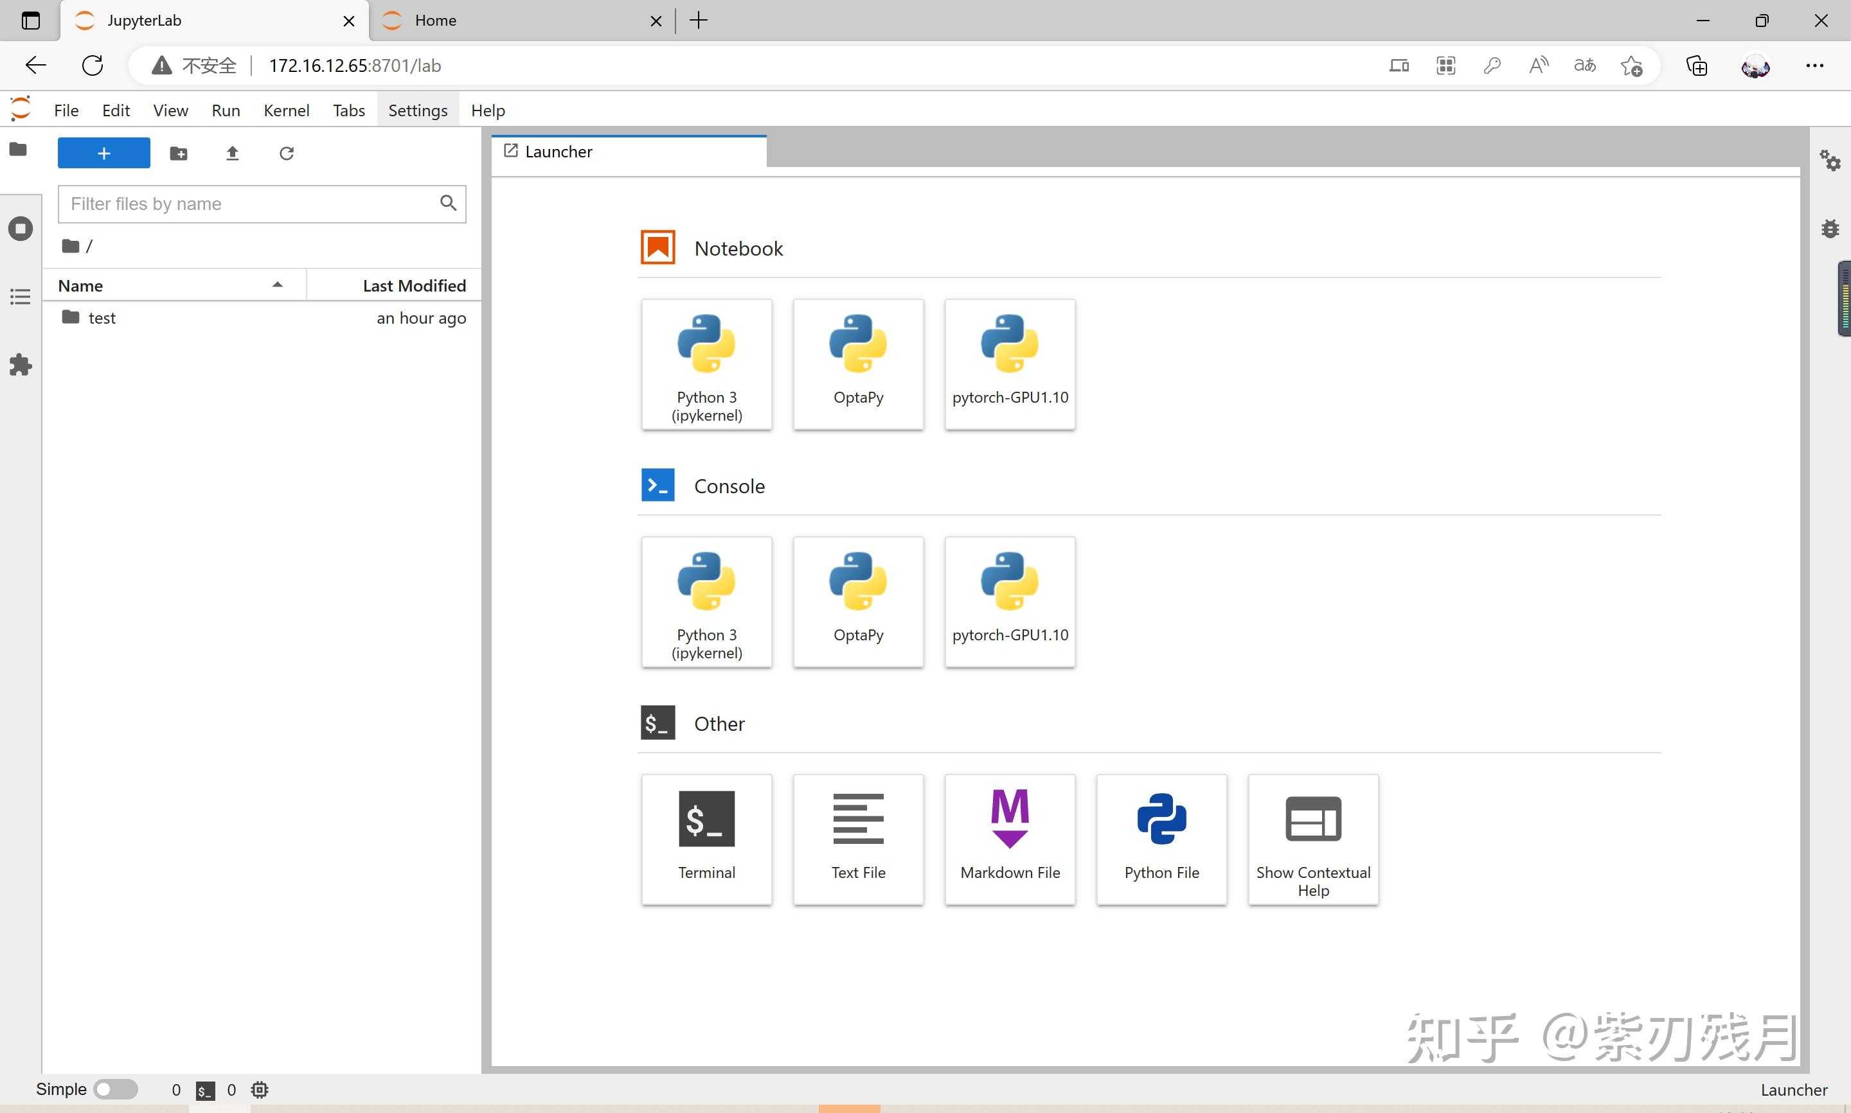This screenshot has height=1113, width=1851.
Task: Open the Debugger bug icon
Action: coord(1830,229)
